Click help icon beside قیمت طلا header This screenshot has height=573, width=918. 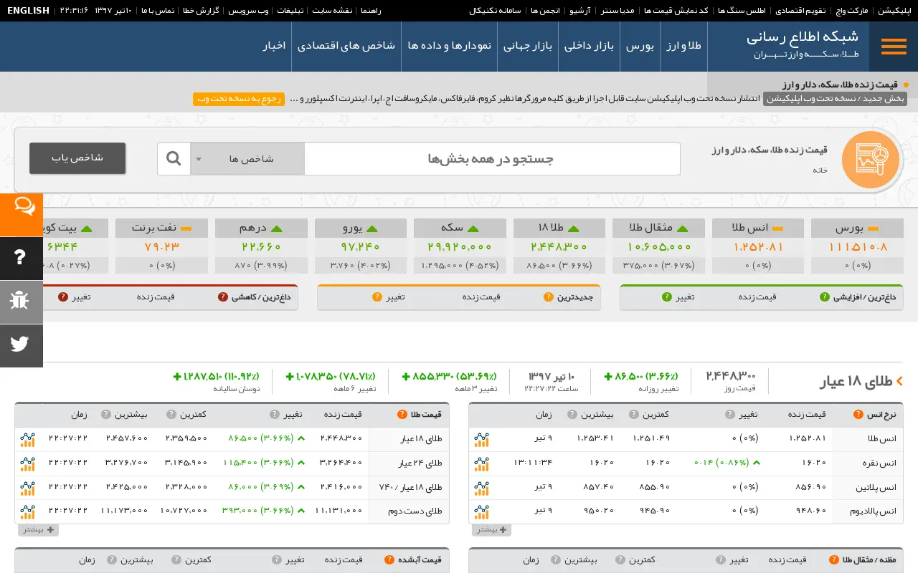[403, 415]
